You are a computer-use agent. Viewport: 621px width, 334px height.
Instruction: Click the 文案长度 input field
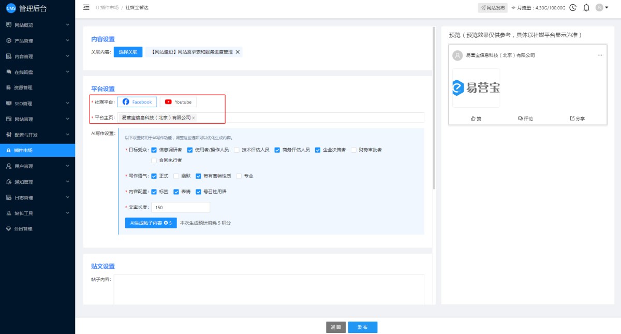pos(181,207)
